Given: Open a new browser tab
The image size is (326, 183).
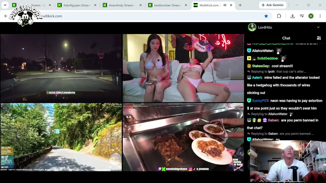Looking at the screenshot, I should pos(240,5).
